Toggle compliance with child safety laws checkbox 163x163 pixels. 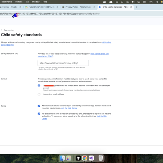39,114
